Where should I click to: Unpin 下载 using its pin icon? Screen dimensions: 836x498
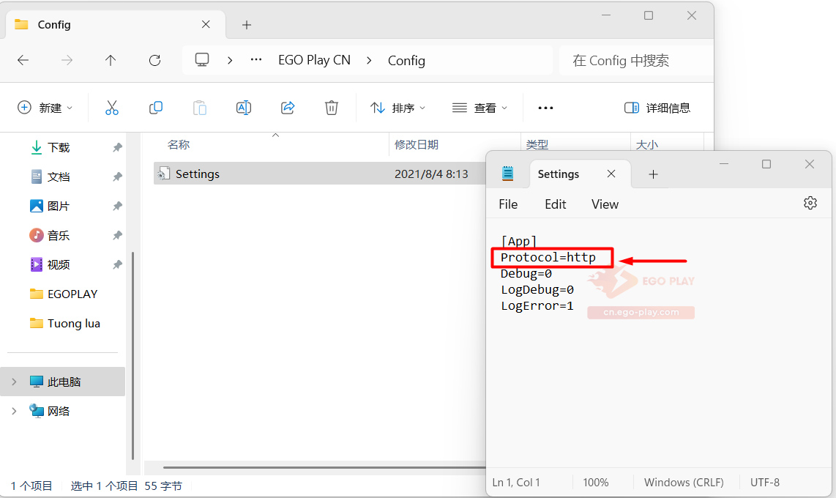117,147
